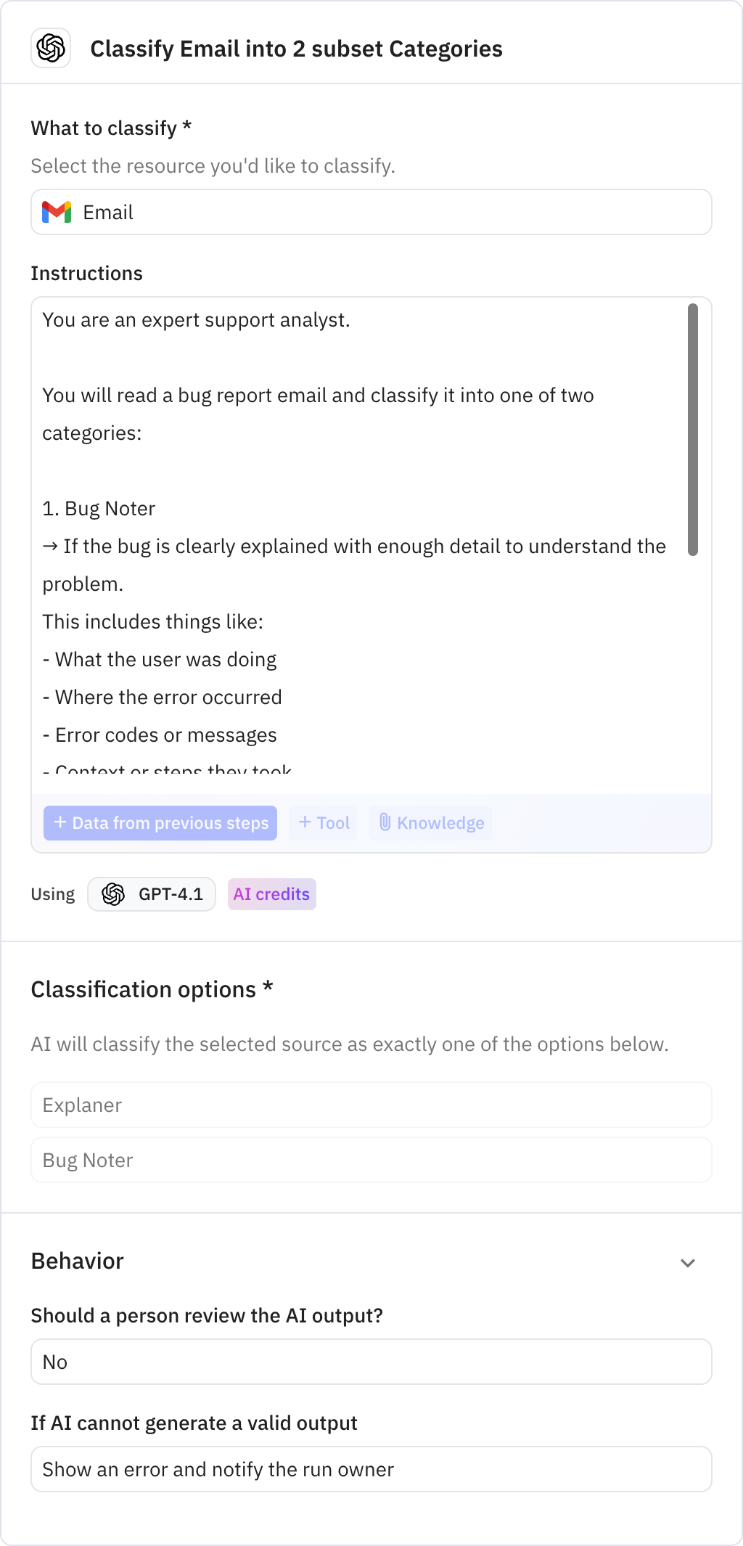This screenshot has height=1546, width=743.
Task: Click the paperclip icon on the Knowledge button
Action: pos(385,823)
